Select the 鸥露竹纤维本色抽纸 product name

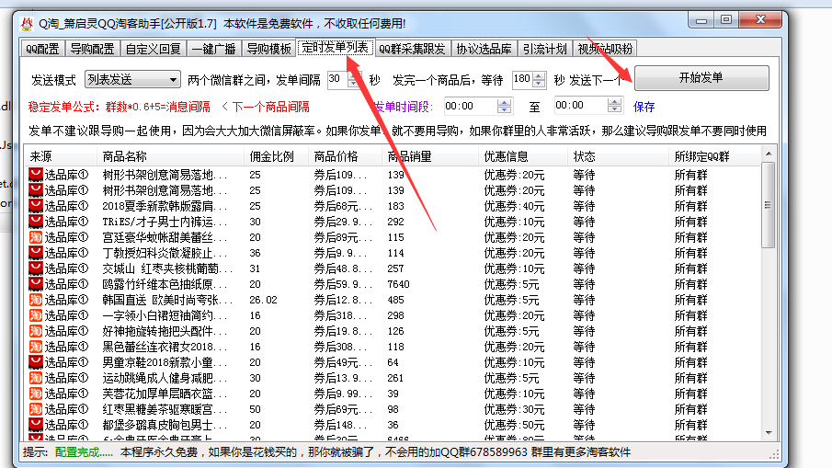[x=165, y=284]
